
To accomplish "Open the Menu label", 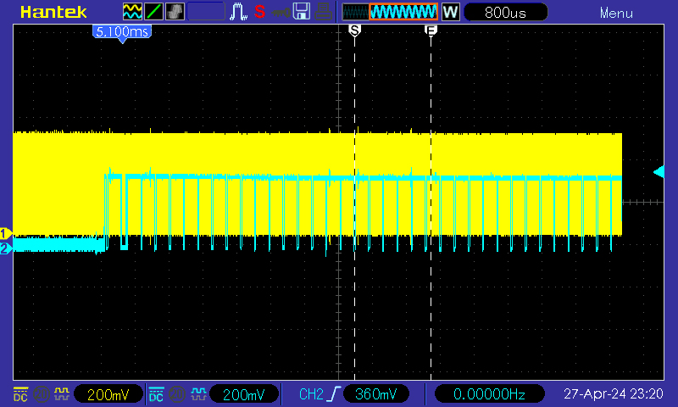I will pos(616,13).
